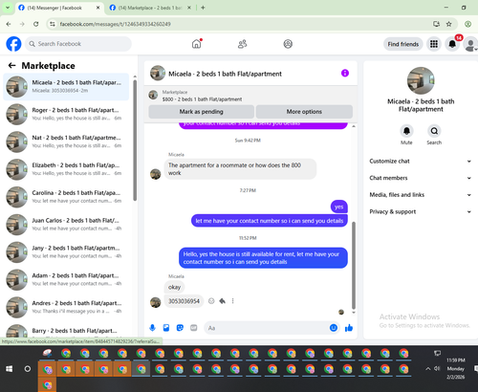
Task: Open the profile circle icon in top navigation
Action: click(288, 44)
